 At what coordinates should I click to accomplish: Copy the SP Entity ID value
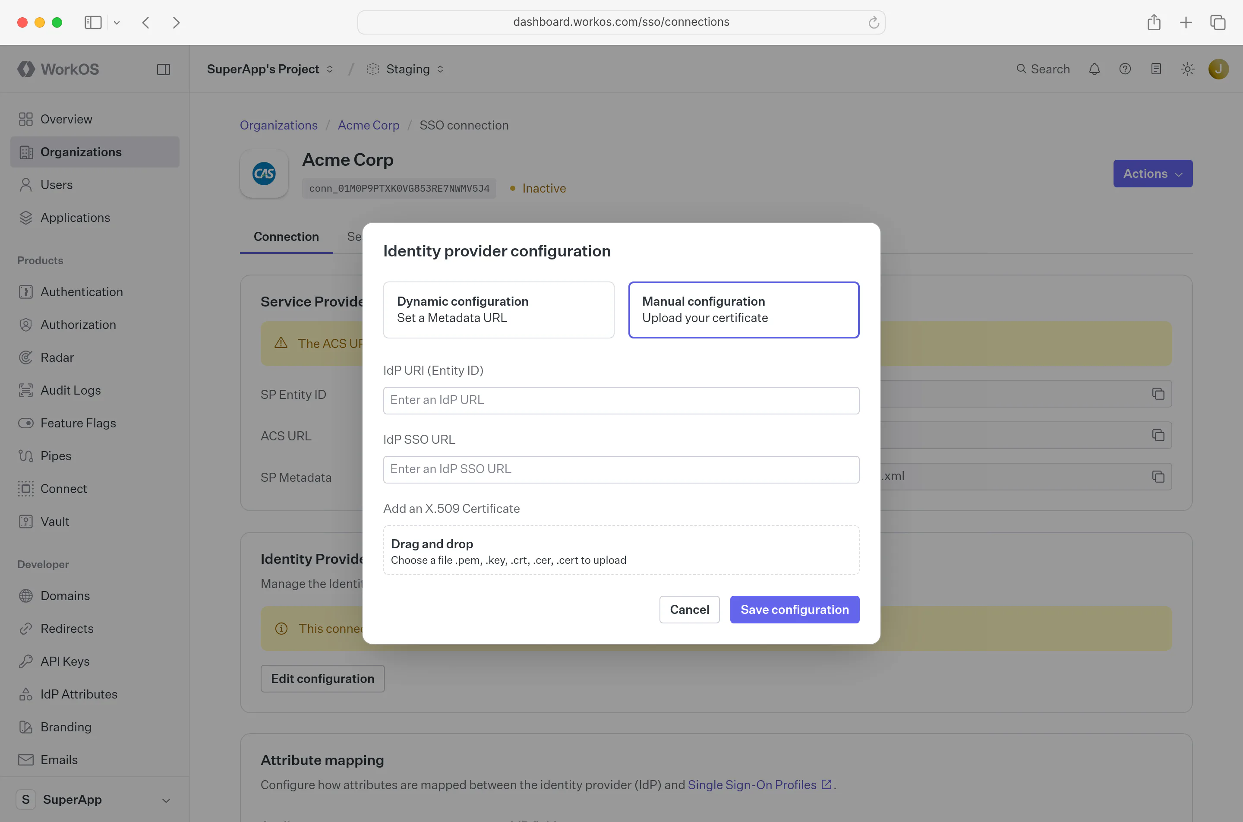pyautogui.click(x=1158, y=394)
